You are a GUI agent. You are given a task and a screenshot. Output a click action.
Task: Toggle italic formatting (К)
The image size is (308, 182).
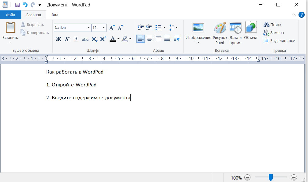(67, 39)
